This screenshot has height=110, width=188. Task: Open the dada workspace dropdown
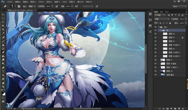[x=179, y=6]
